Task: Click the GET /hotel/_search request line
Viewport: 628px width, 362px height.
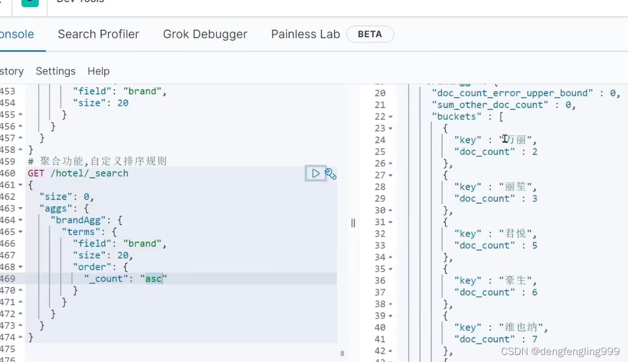Action: (78, 173)
